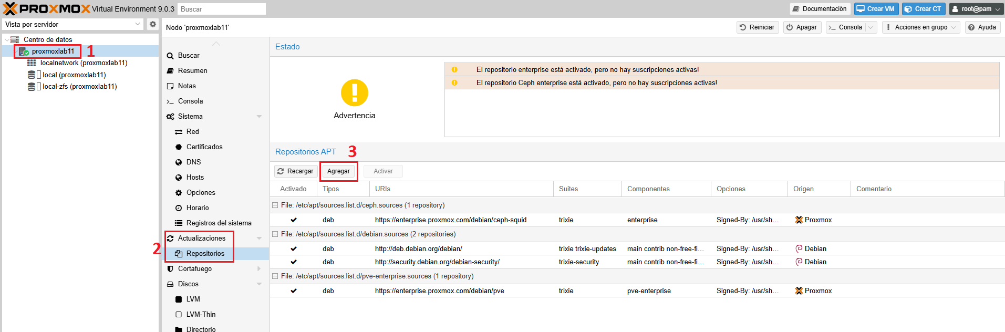
Task: Expand the Cortafuego submenu arrow
Action: (x=259, y=269)
